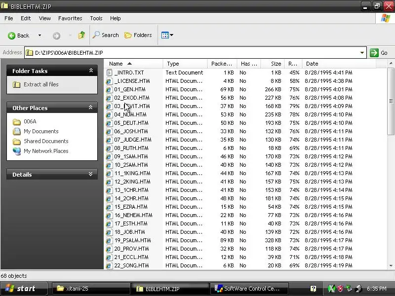
Task: Collapse the Folder Tasks panel
Action: point(91,71)
